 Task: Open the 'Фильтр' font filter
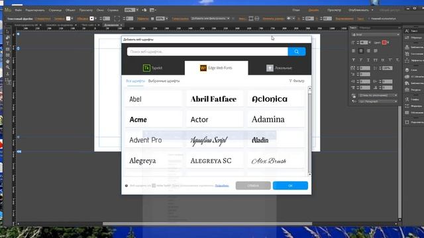click(x=297, y=81)
